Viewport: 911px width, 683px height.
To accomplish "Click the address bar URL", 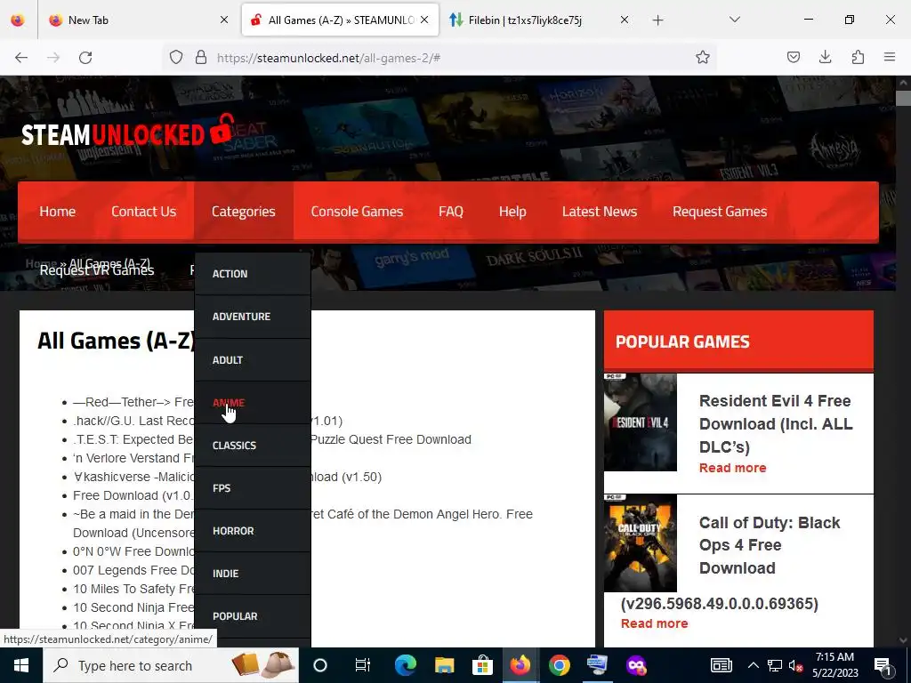I will (328, 58).
